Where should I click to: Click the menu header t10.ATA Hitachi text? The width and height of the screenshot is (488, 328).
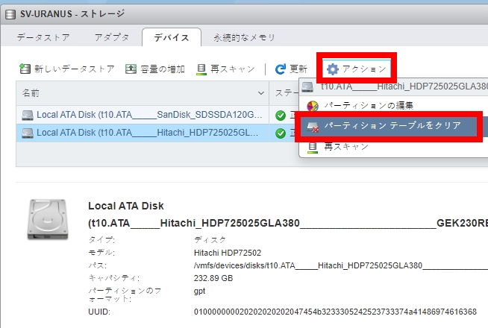coord(404,86)
